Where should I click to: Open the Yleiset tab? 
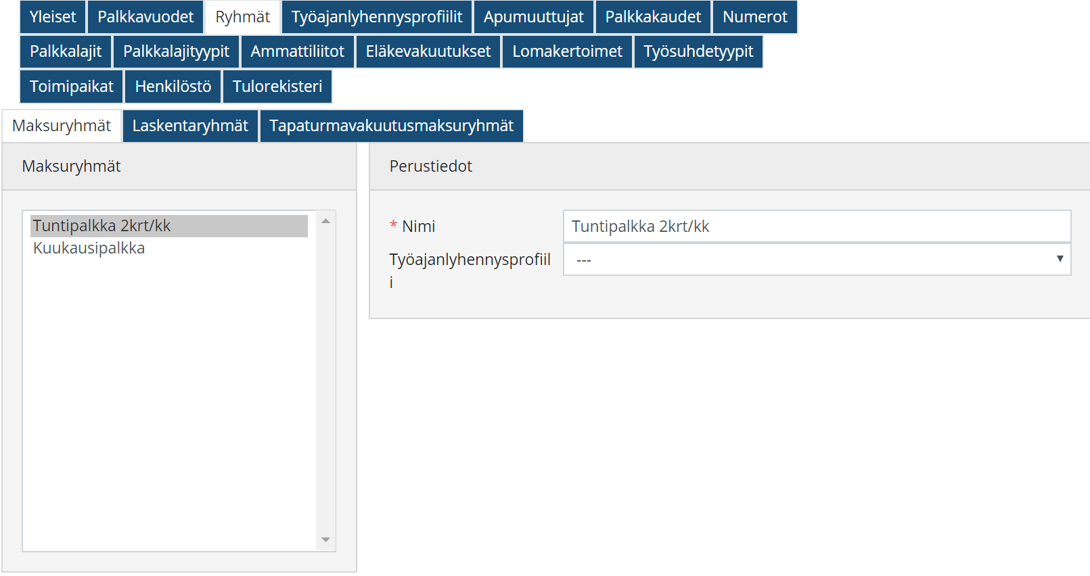point(53,17)
